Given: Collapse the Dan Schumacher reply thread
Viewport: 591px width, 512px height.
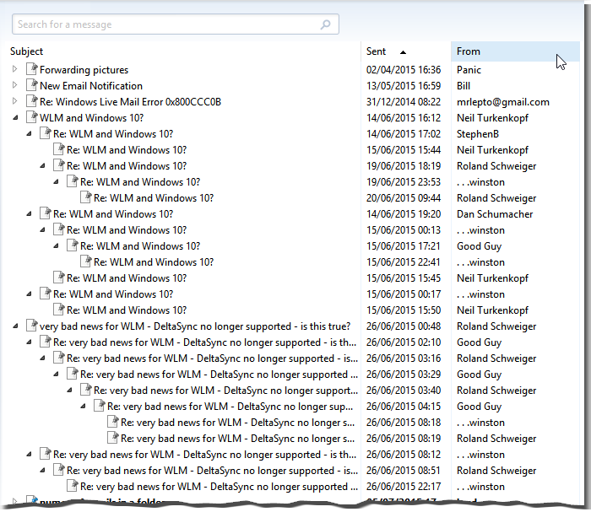Looking at the screenshot, I should point(29,214).
